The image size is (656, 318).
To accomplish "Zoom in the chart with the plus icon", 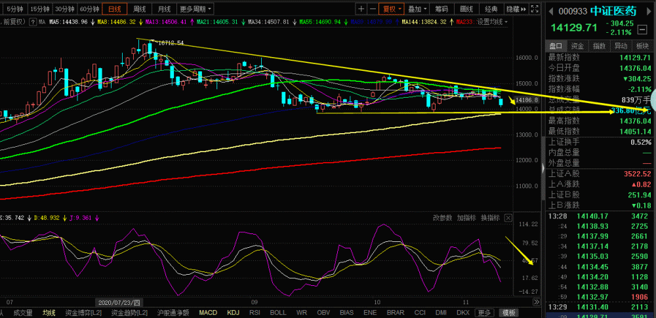I will [361, 9].
